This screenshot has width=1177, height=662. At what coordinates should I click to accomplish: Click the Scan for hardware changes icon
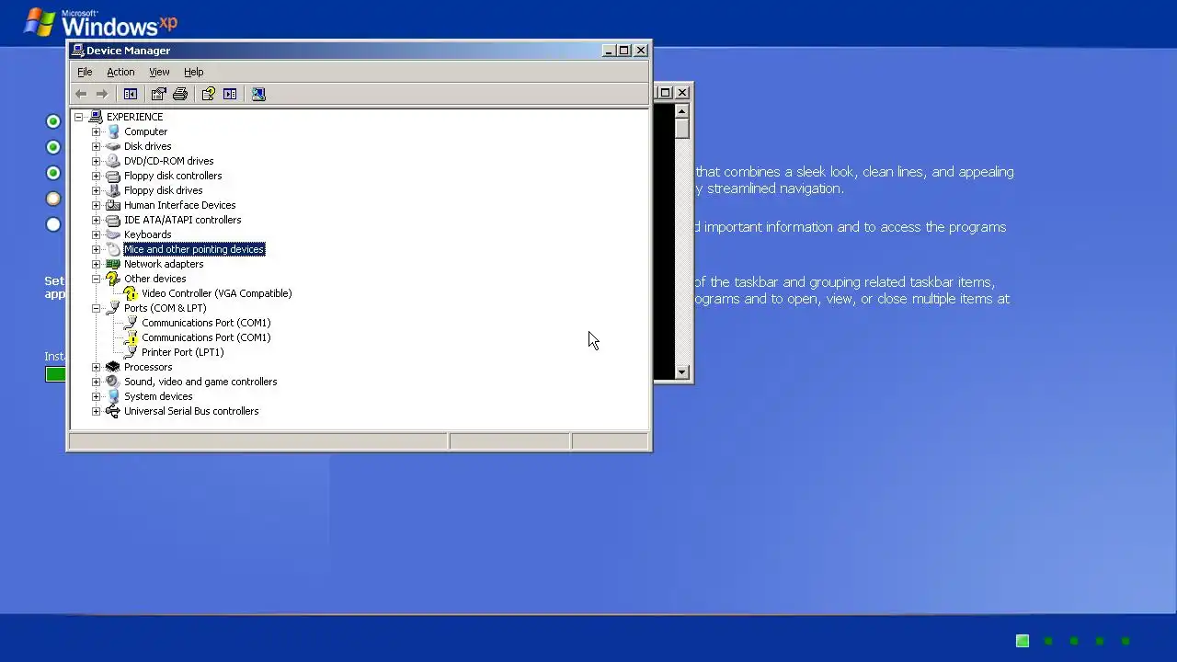point(258,94)
